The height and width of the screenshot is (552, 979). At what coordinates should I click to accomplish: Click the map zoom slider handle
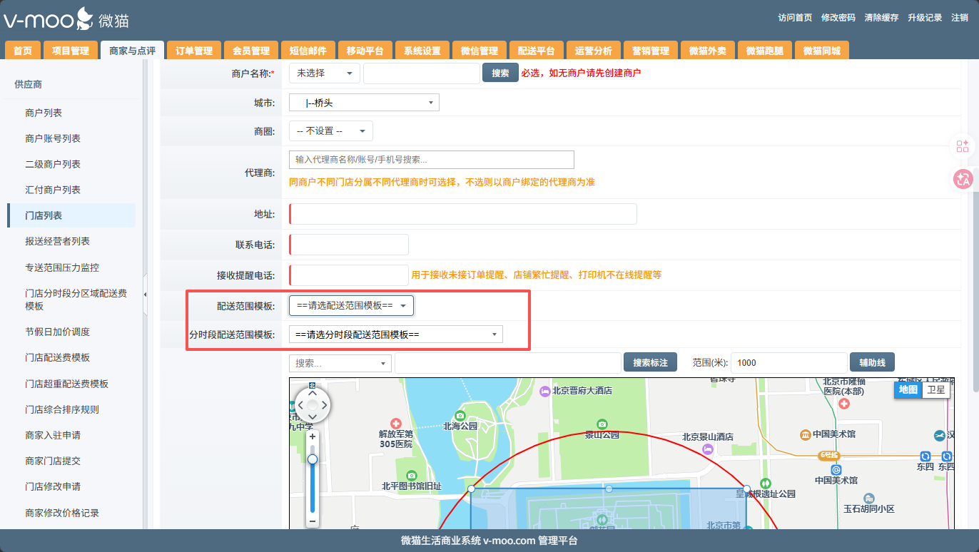[313, 459]
